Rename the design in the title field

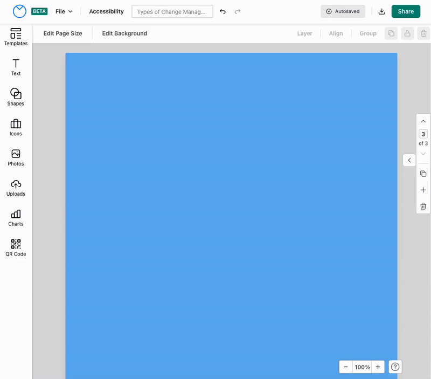tap(172, 11)
